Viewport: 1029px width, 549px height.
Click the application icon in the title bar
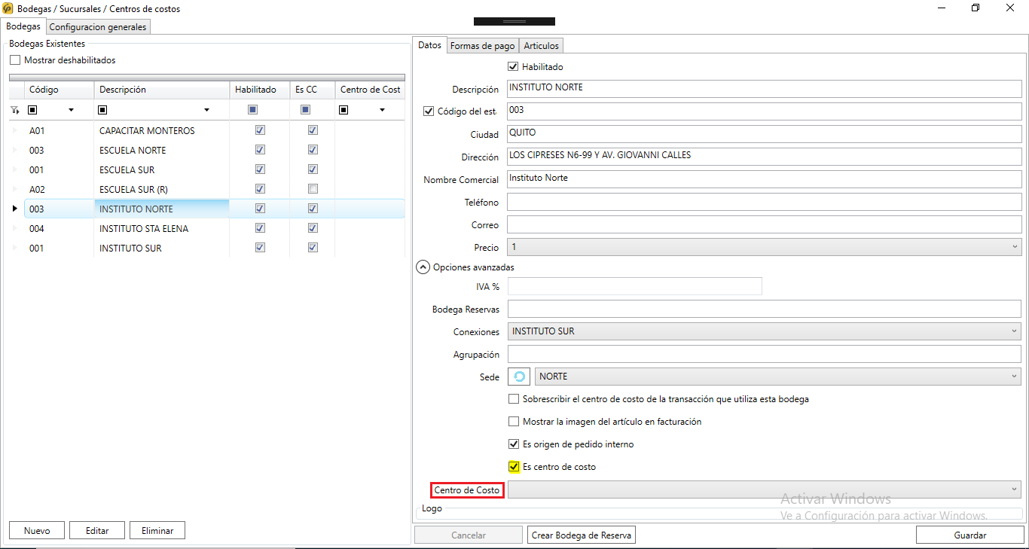point(8,9)
